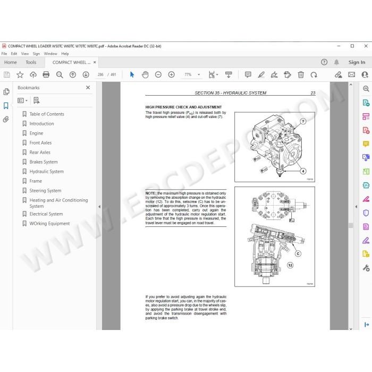The image size is (372, 372).
Task: Zoom in with the plus icon
Action: [x=171, y=75]
